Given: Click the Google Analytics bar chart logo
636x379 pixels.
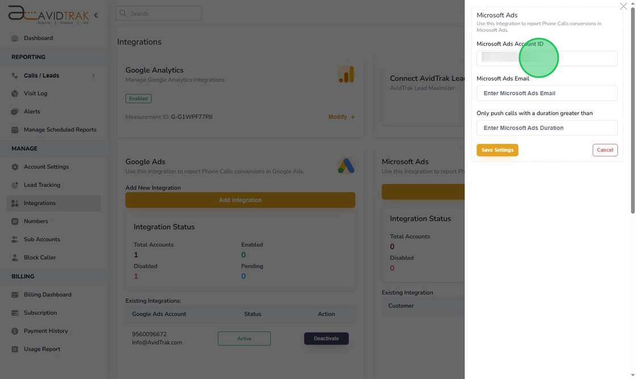Looking at the screenshot, I should coord(346,74).
